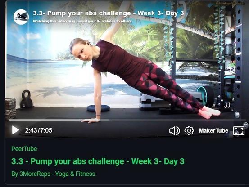The width and height of the screenshot is (249, 187).
Task: Mute the video volume speaker icon
Action: [174, 131]
